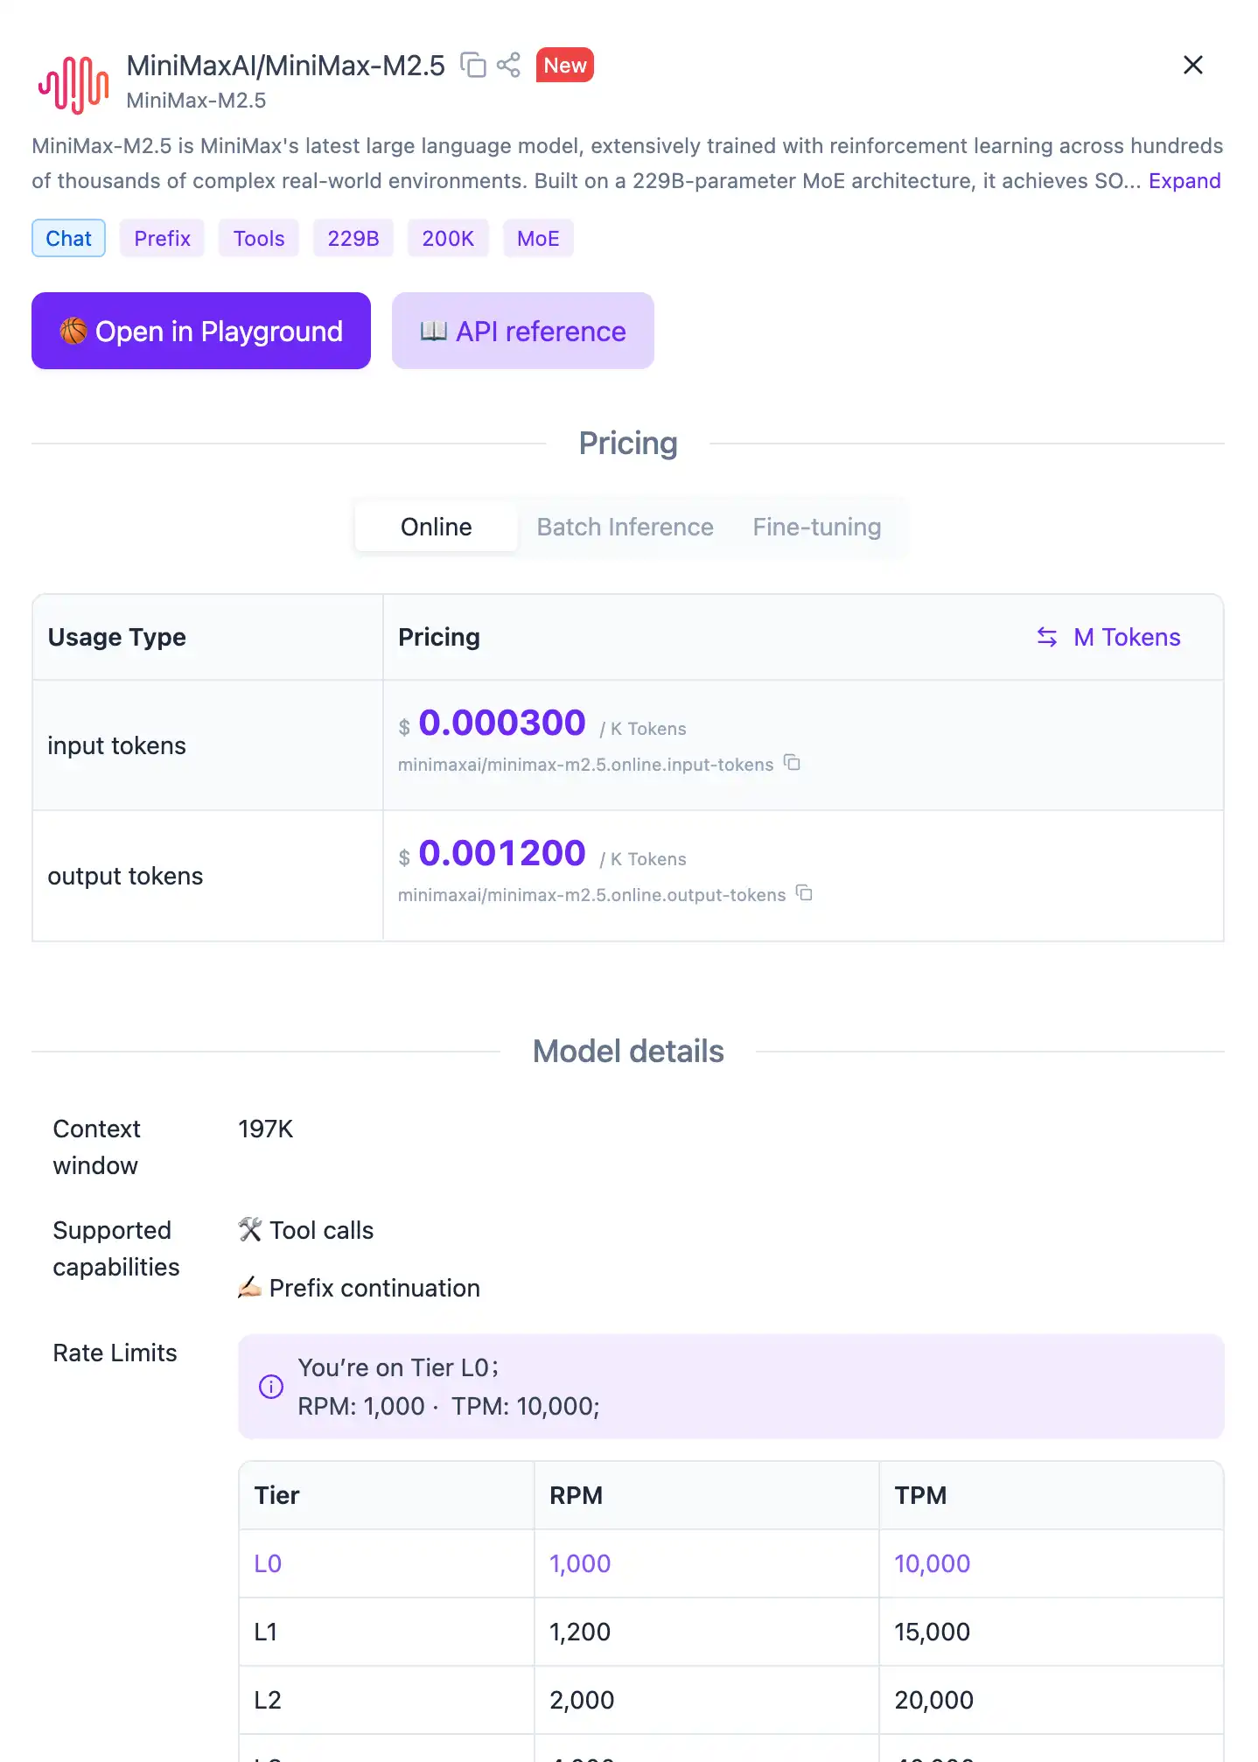Image resolution: width=1258 pixels, height=1762 pixels.
Task: Click the share icon beside model title
Action: pyautogui.click(x=508, y=66)
